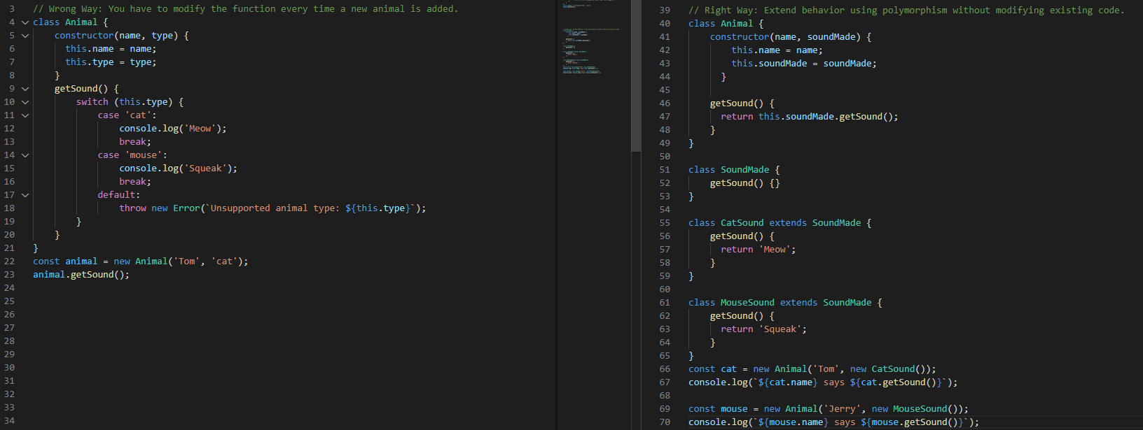Click animal.getSound() call on line 23

point(81,275)
